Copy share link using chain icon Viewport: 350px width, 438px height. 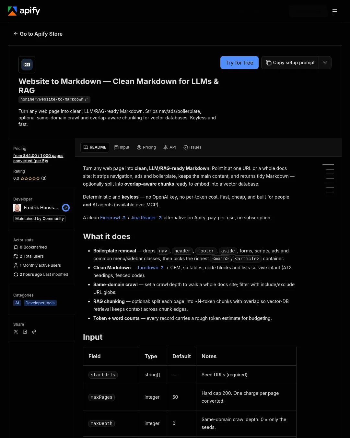click(34, 332)
